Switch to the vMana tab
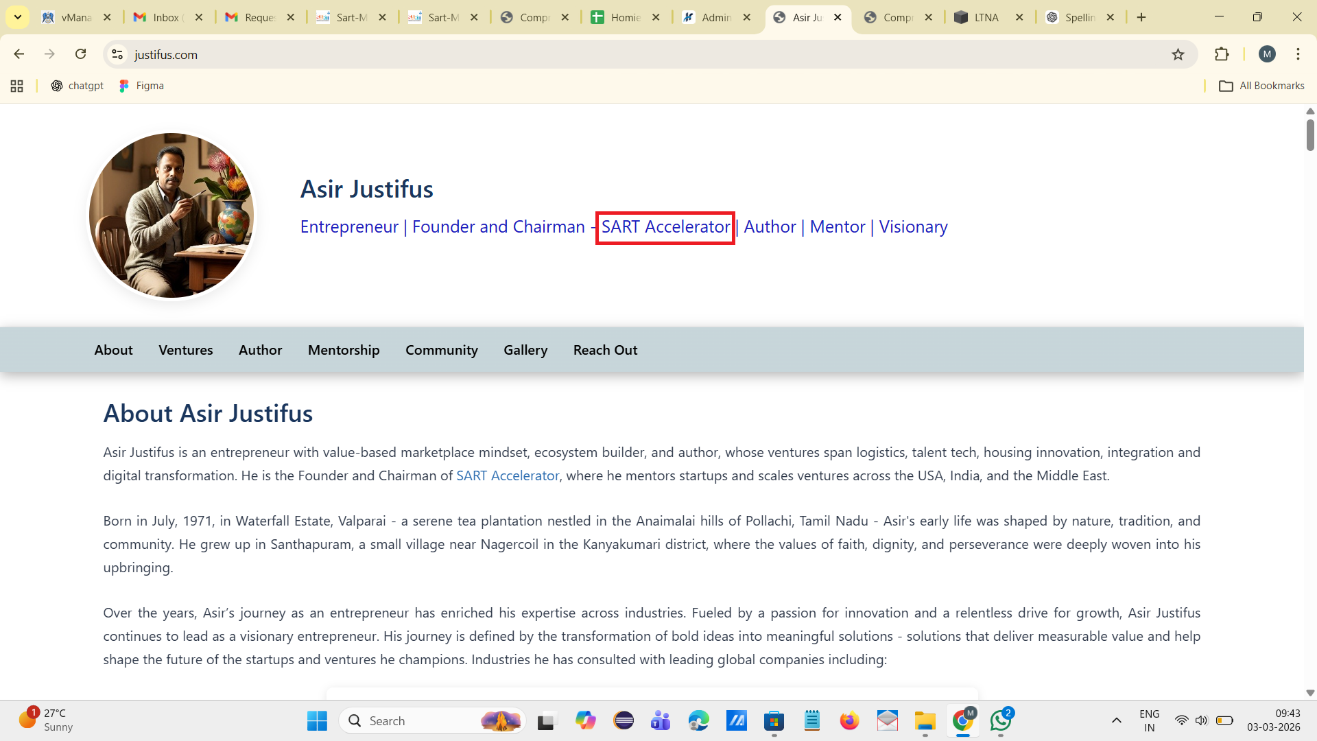Image resolution: width=1317 pixels, height=741 pixels. 75,18
